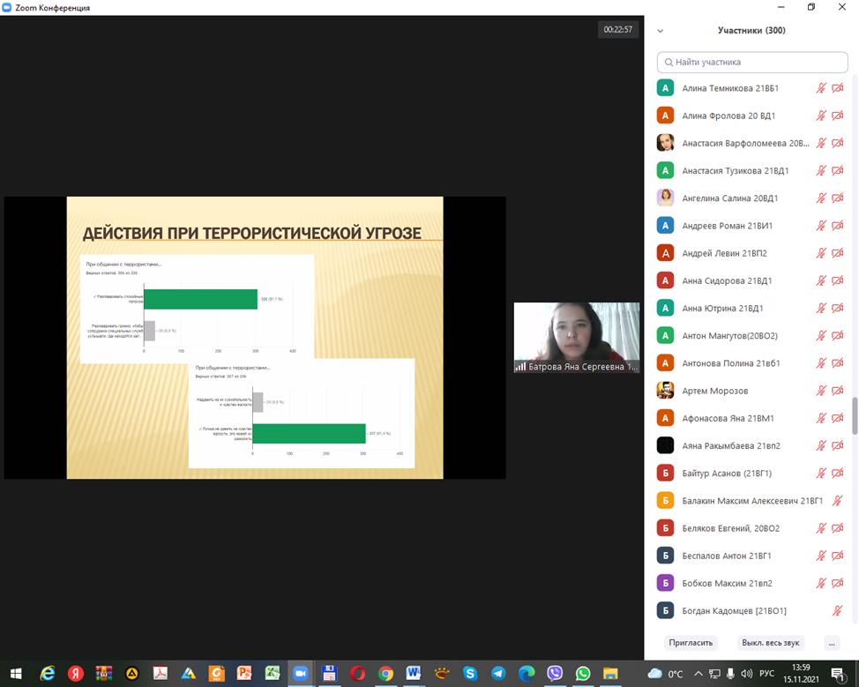
Task: Collapse participants panel using top chevron
Action: (661, 31)
